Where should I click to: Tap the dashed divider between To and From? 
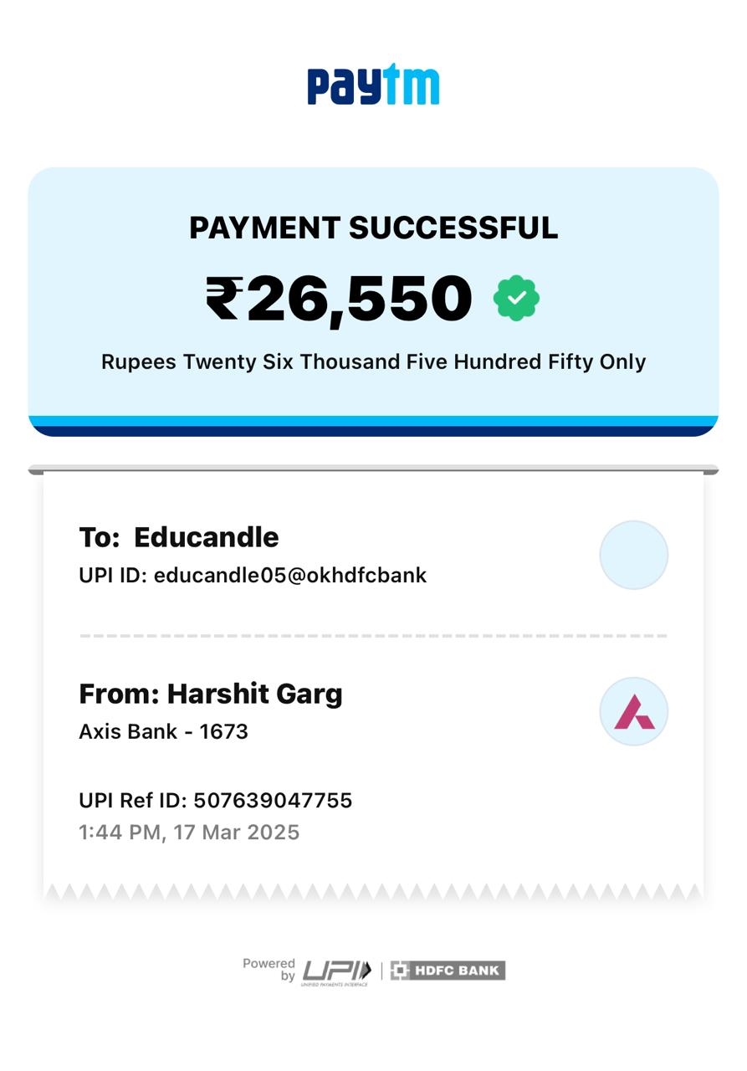click(373, 636)
